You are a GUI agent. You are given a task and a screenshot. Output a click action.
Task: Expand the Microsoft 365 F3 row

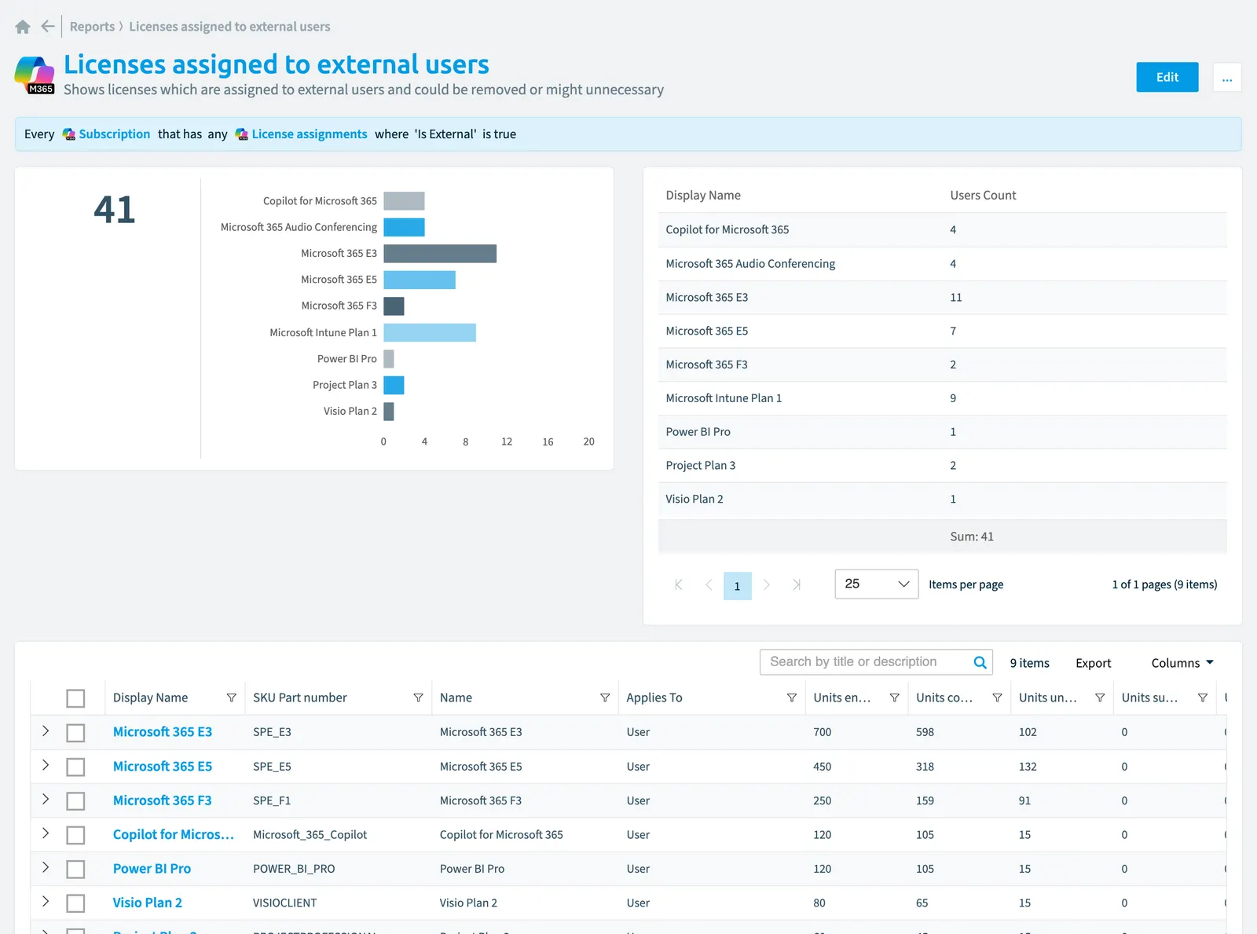(x=46, y=800)
